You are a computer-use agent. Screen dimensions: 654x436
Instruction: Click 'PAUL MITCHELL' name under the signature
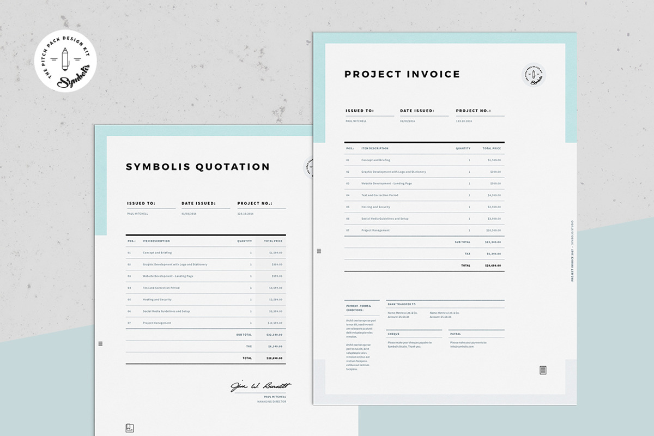pyautogui.click(x=275, y=396)
